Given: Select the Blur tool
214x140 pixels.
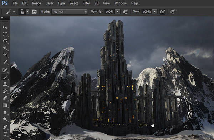Looking at the screenshot, I should [x=5, y=112].
